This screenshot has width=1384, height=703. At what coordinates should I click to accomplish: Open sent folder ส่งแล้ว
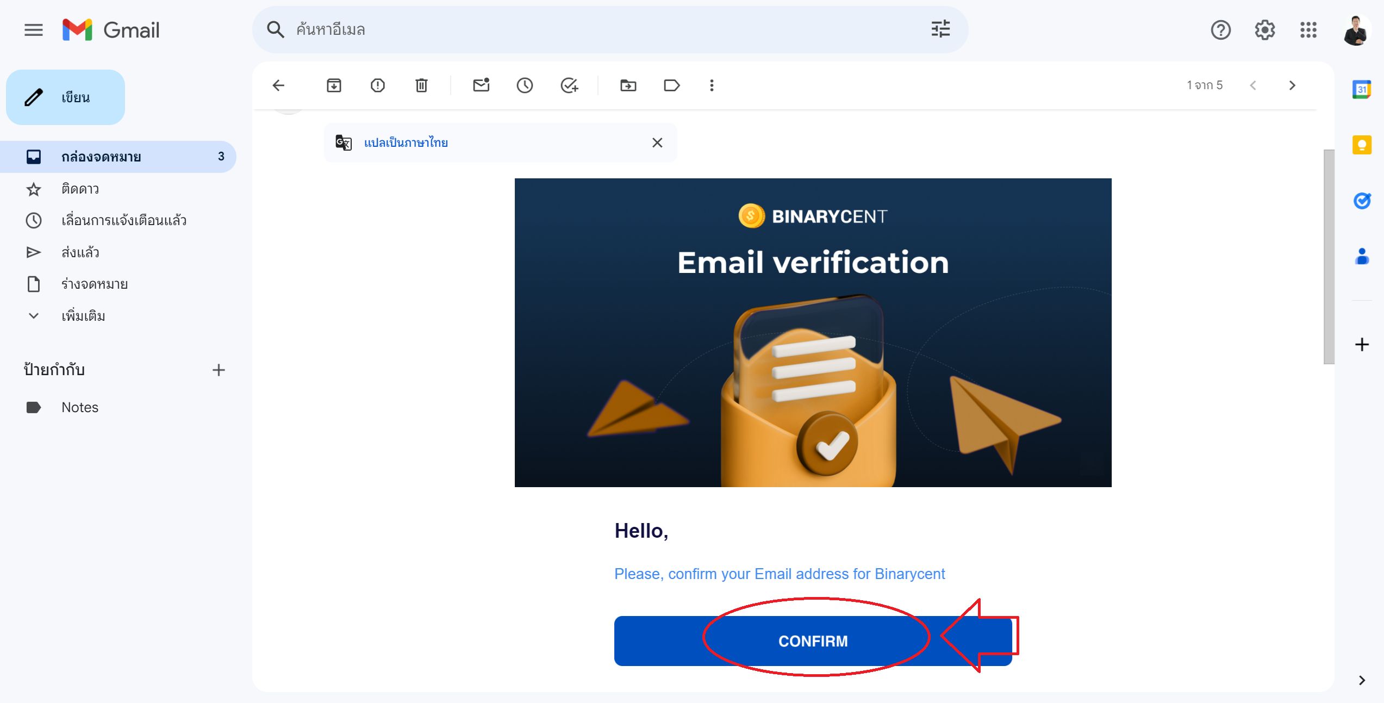[118, 252]
